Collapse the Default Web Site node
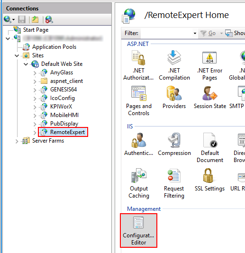Viewport: 245px width, 253px height. pos(26,64)
